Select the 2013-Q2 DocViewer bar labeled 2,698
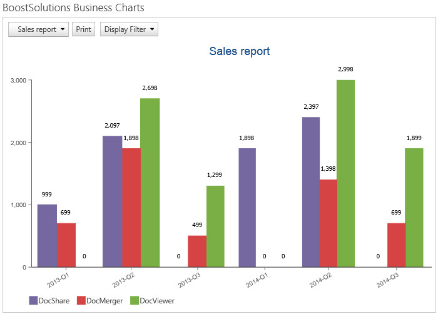Viewport: 438px width, 314px height. pyautogui.click(x=150, y=183)
